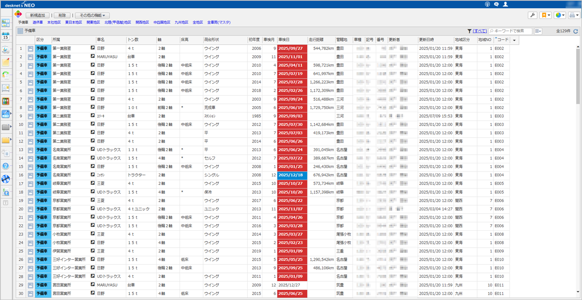Click the help question mark sidebar icon
This screenshot has height=300, width=582.
click(x=6, y=166)
